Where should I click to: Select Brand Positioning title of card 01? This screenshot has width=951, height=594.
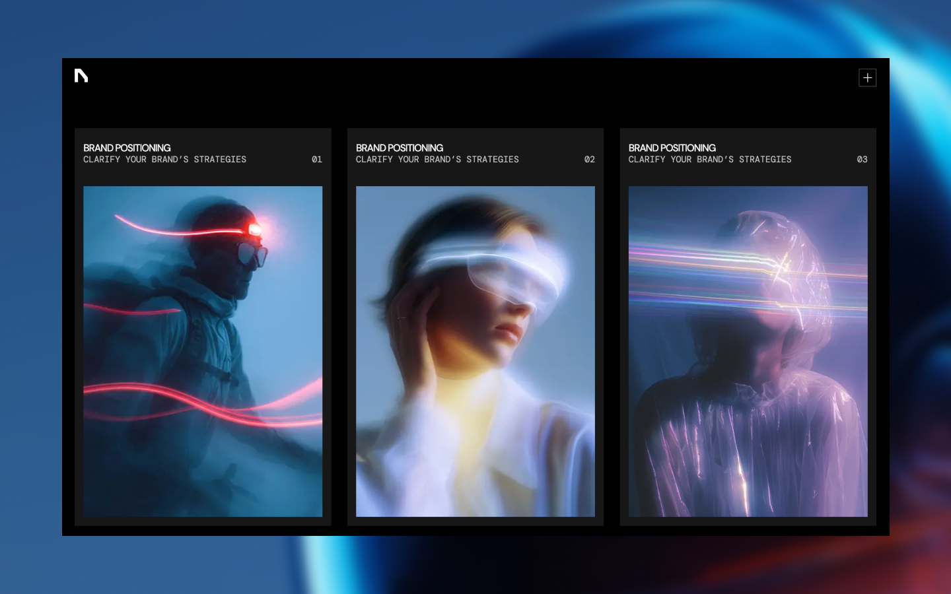[127, 148]
